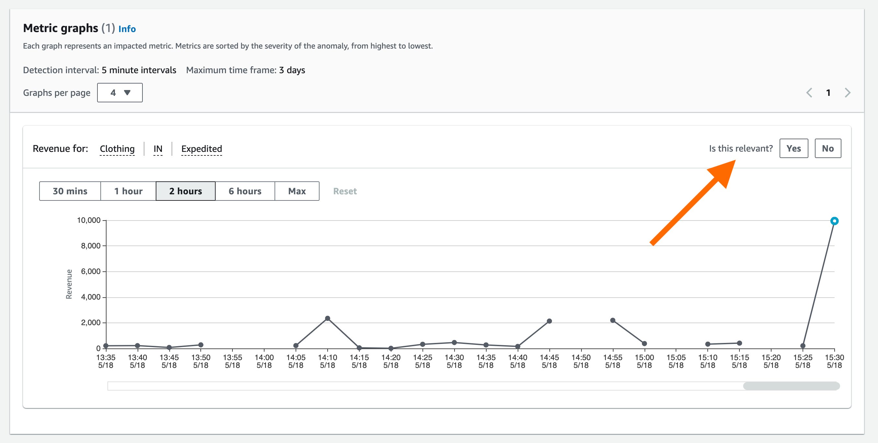Screen dimensions: 878x443
Task: Go to previous page chevron
Action: (x=809, y=93)
